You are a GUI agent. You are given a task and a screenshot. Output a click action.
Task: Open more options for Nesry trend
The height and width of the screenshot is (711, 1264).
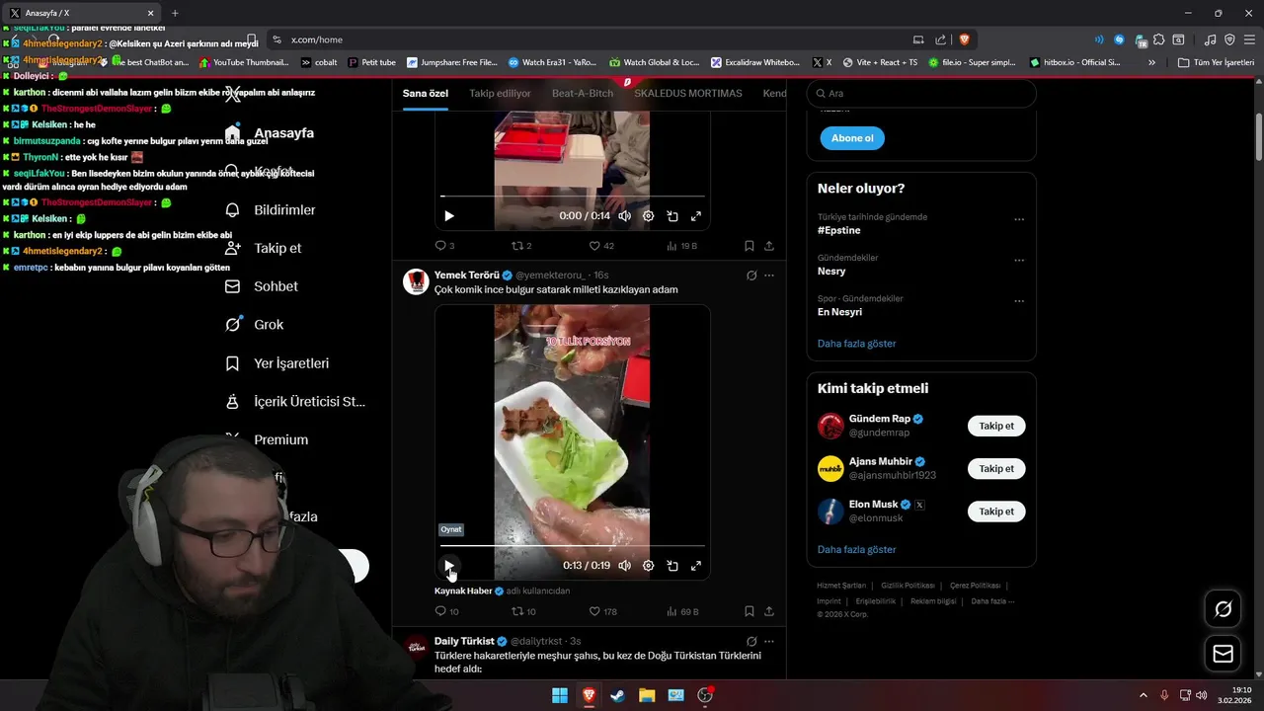pyautogui.click(x=1019, y=261)
